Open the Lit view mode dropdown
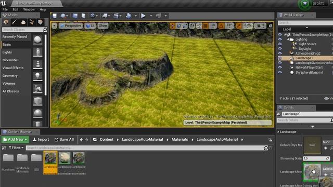Viewport: 333px width, 187px height. point(90,25)
